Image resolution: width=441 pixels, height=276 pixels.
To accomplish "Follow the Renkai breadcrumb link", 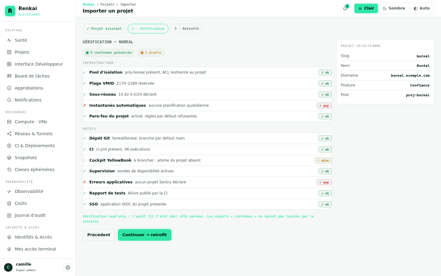I will click(89, 4).
